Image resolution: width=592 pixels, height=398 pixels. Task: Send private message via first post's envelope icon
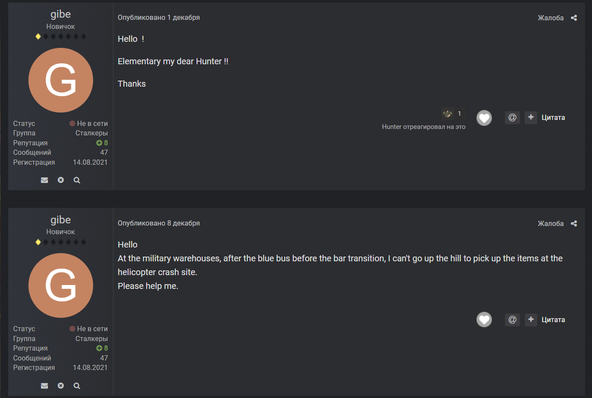(44, 180)
